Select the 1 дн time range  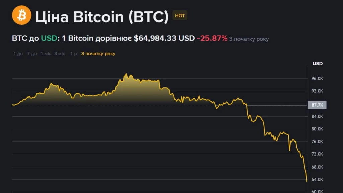click(18, 54)
